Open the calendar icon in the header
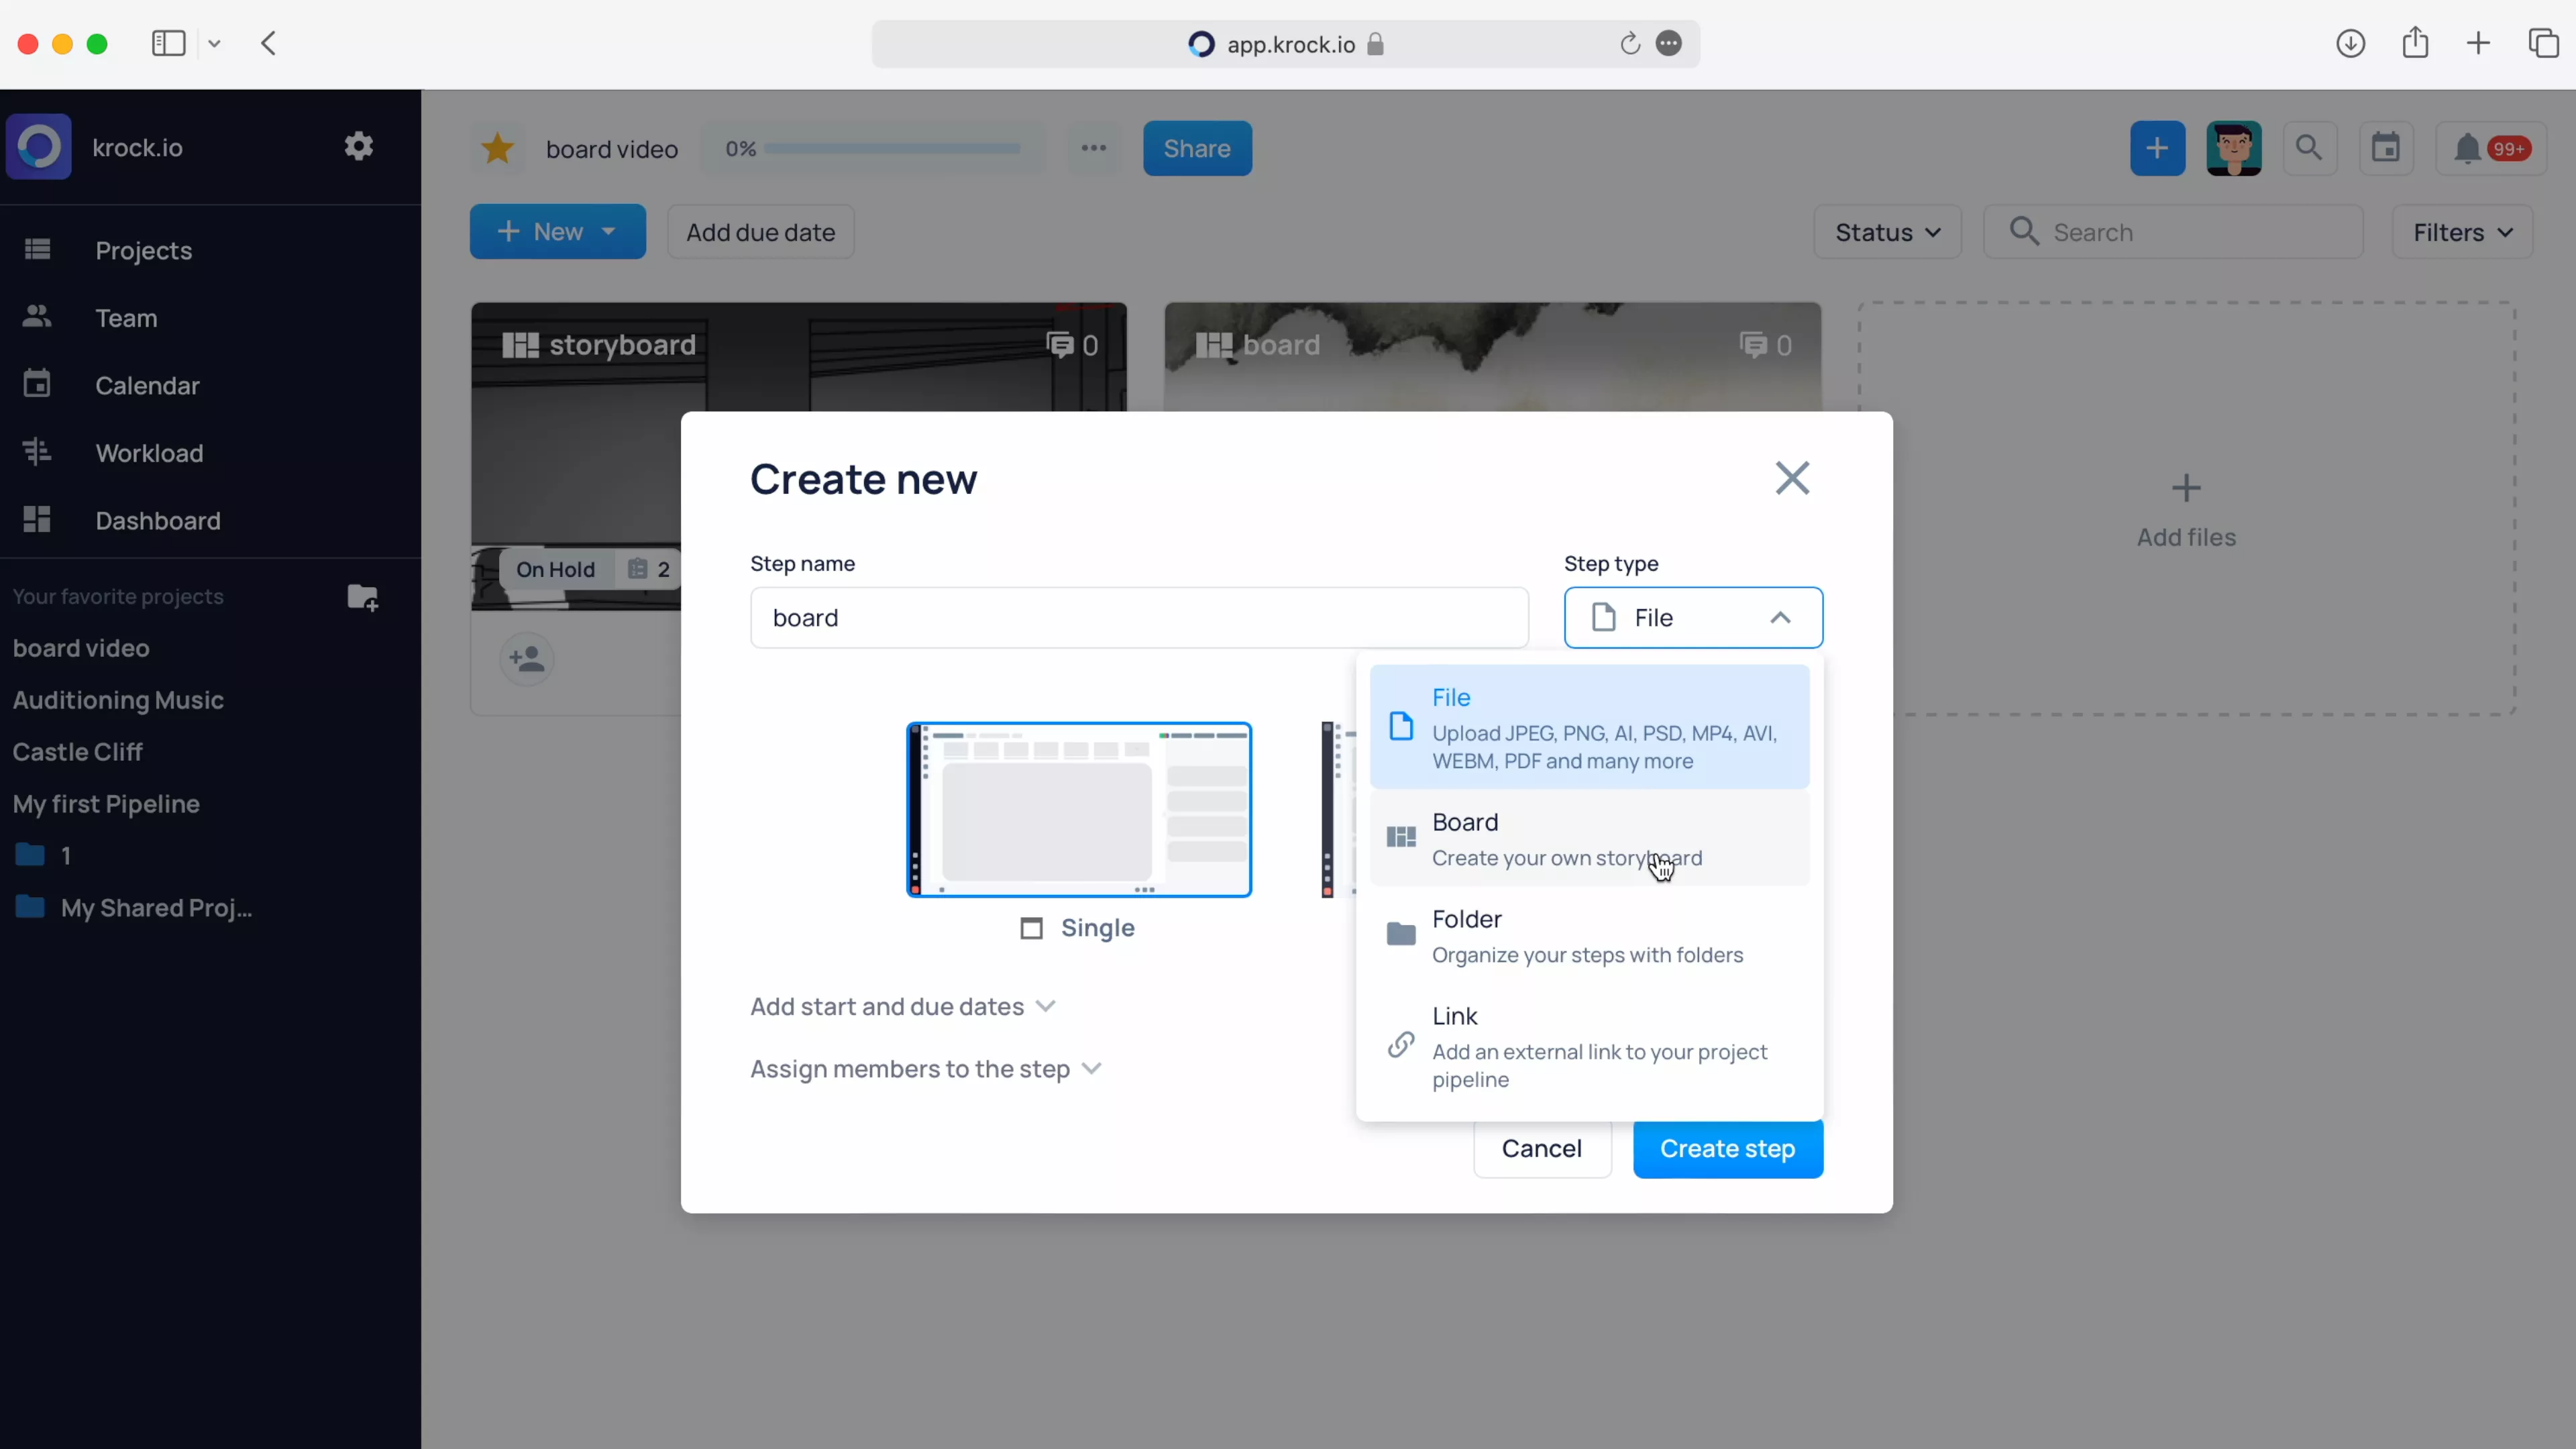 point(2387,148)
